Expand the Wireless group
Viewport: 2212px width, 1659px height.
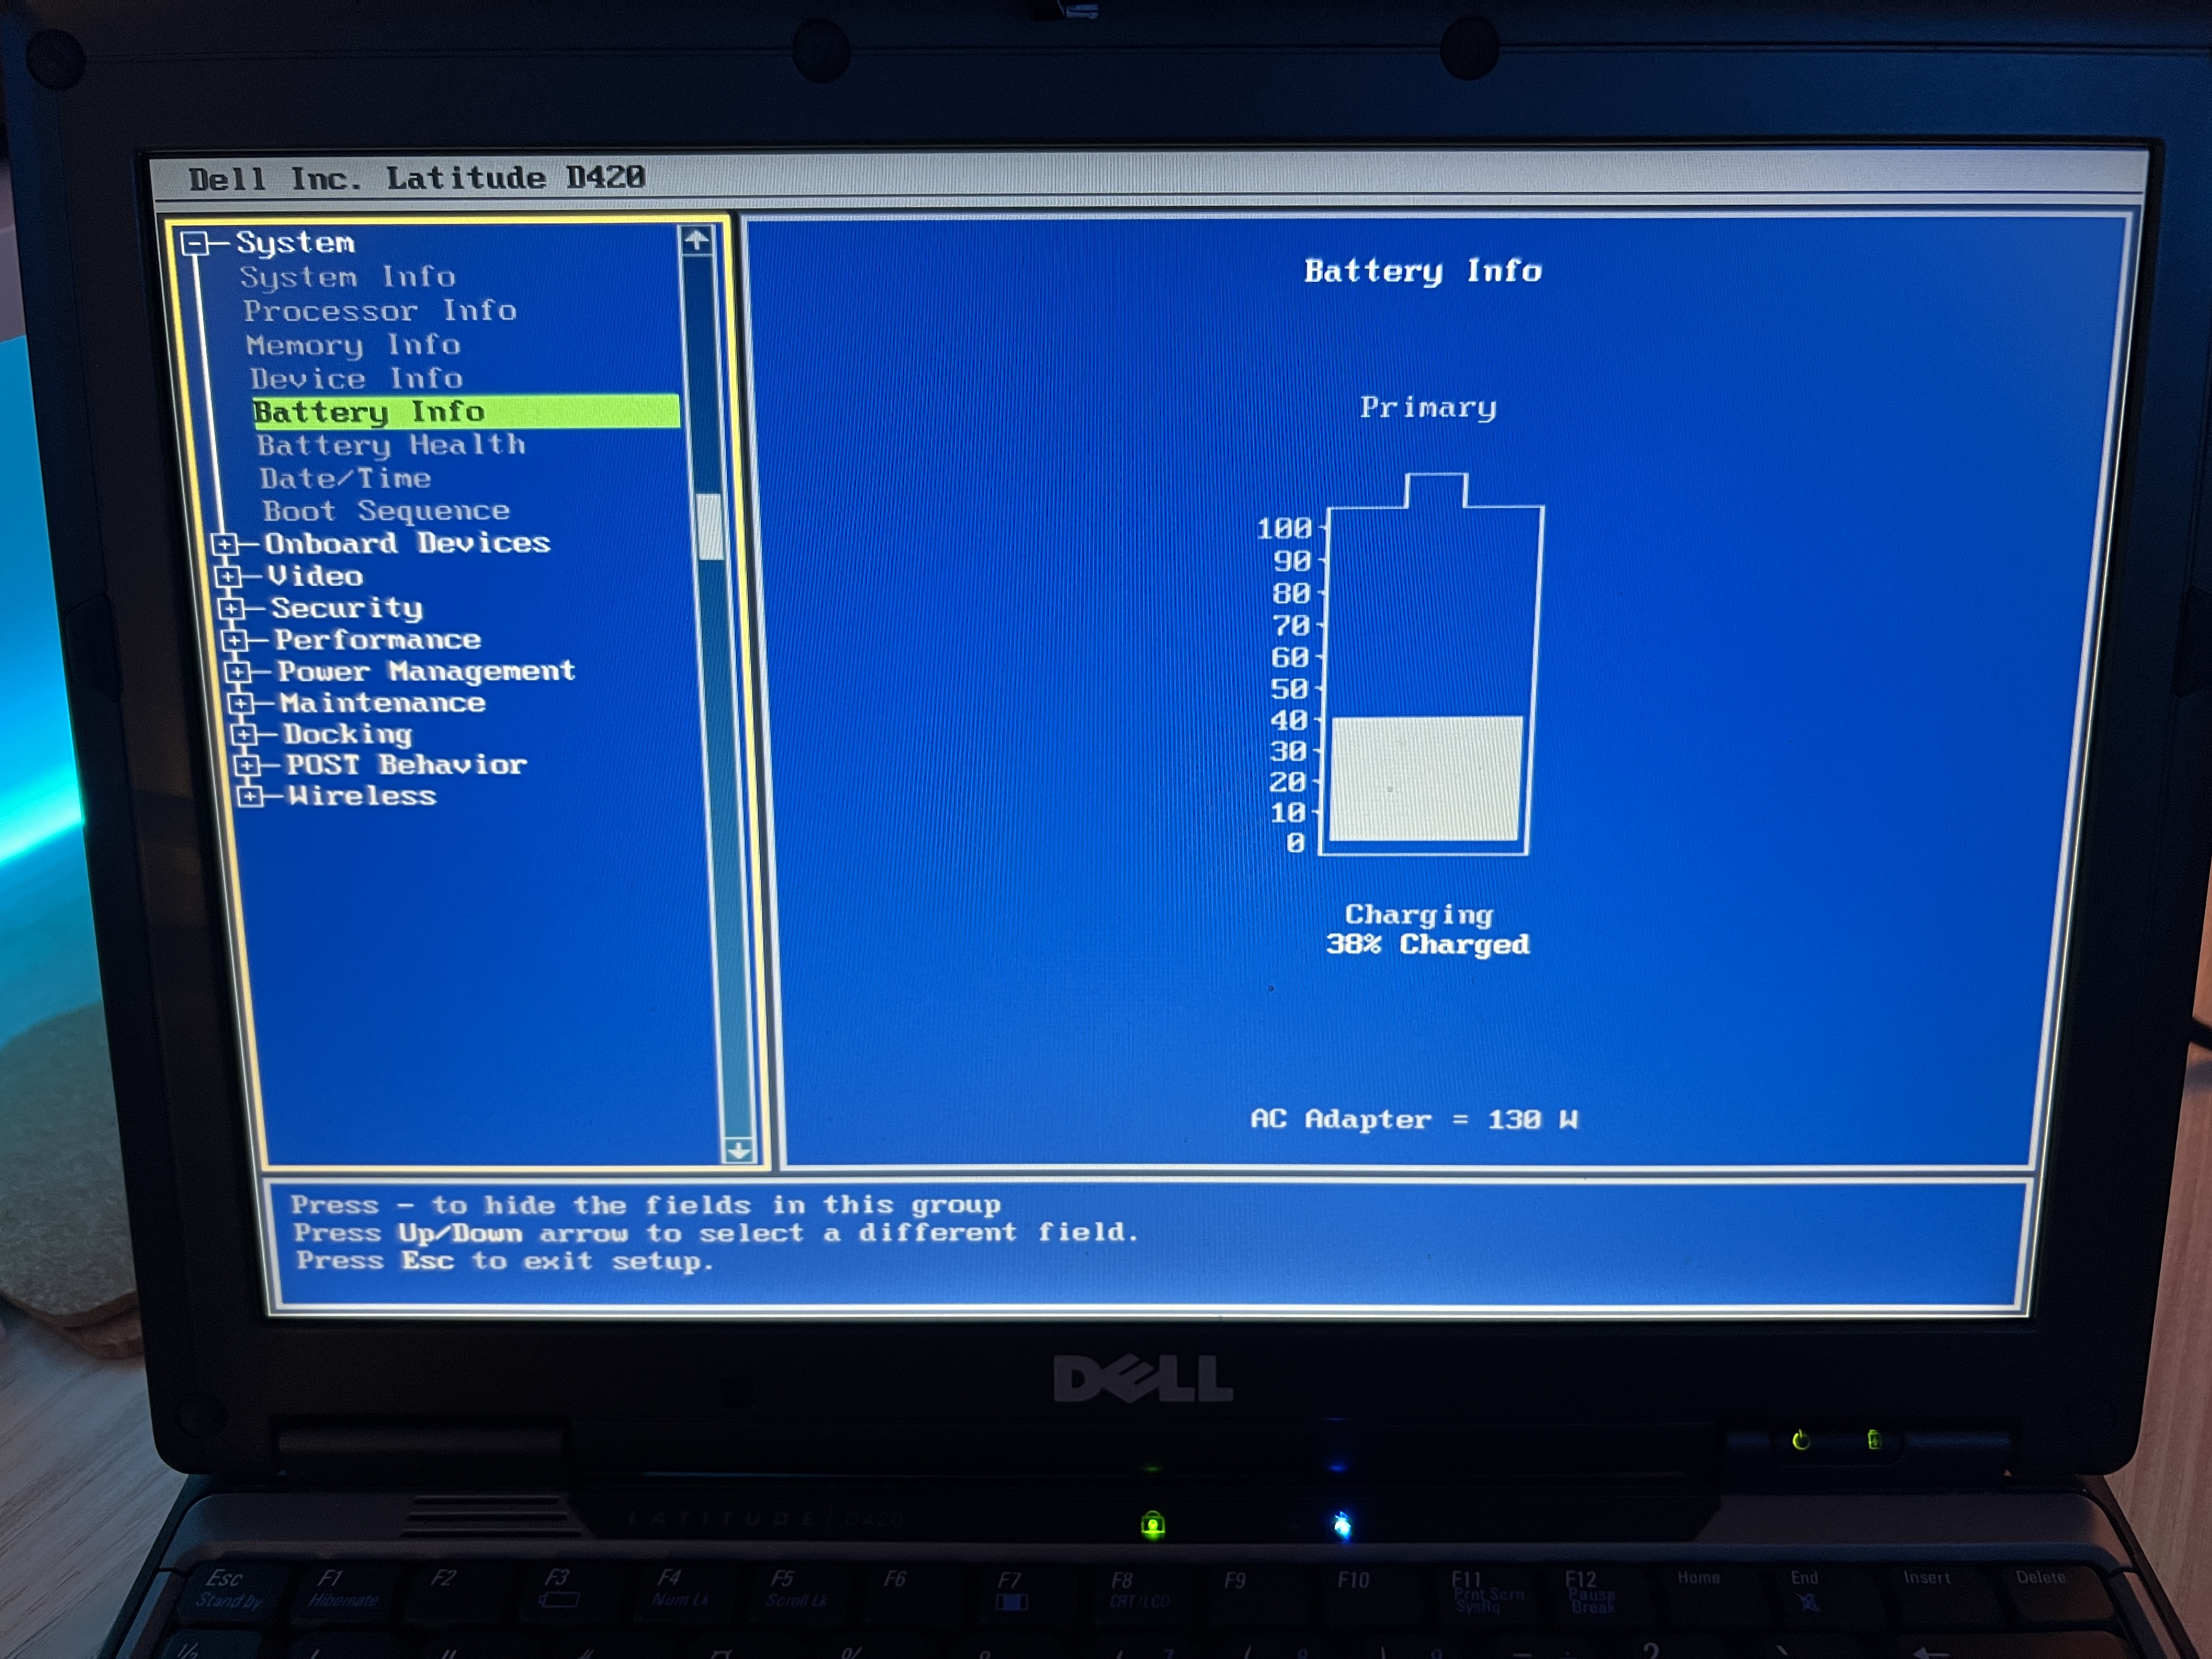tap(249, 797)
